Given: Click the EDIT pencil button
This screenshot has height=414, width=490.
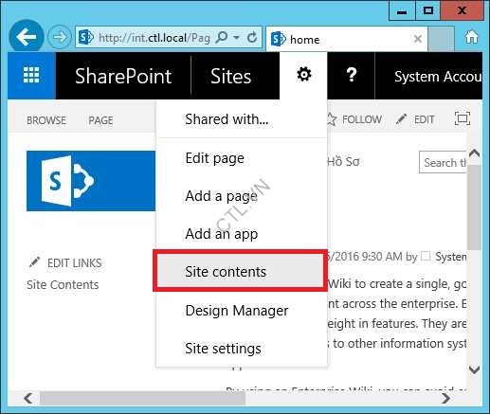Looking at the screenshot, I should 415,119.
